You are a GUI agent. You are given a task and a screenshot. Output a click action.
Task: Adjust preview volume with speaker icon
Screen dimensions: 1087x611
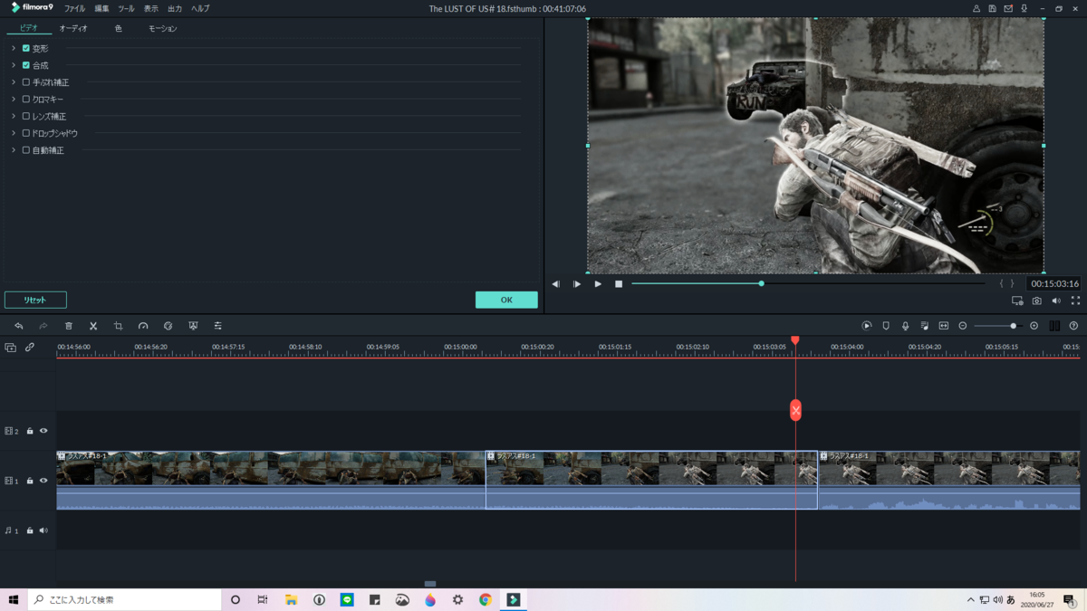pyautogui.click(x=1056, y=301)
